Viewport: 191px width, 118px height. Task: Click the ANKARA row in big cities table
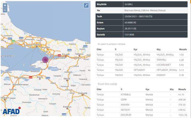pos(142,105)
